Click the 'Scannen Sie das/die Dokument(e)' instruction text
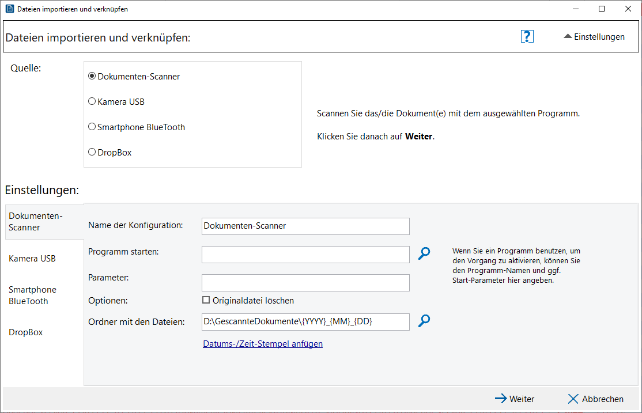The height and width of the screenshot is (413, 642). coord(448,113)
